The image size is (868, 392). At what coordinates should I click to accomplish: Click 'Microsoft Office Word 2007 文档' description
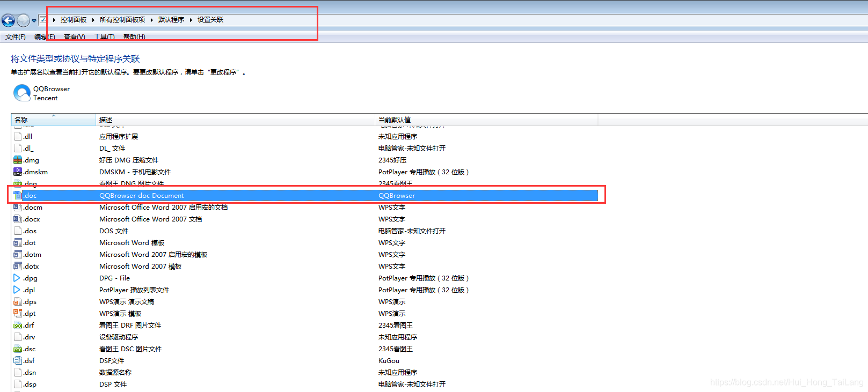click(151, 219)
